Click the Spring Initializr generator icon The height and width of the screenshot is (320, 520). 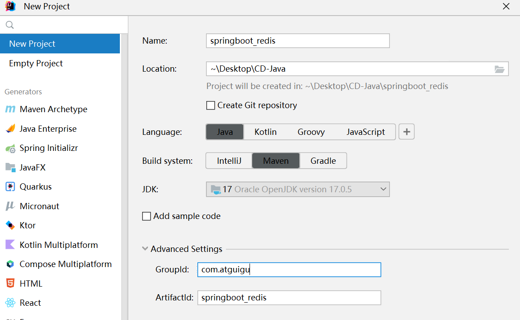pyautogui.click(x=10, y=148)
